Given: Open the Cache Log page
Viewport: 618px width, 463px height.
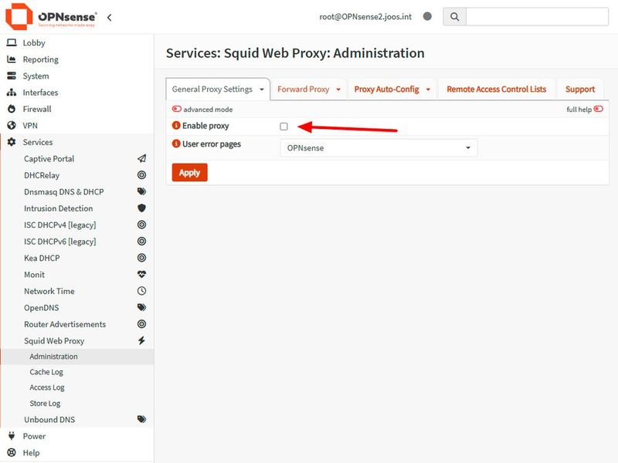Looking at the screenshot, I should [46, 372].
